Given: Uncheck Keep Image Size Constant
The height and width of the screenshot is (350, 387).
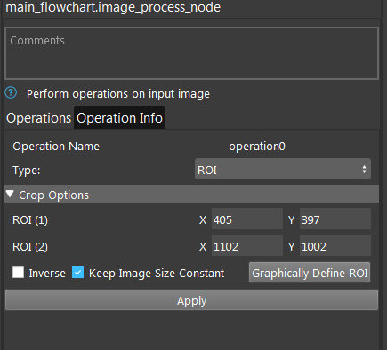Looking at the screenshot, I should tap(77, 273).
